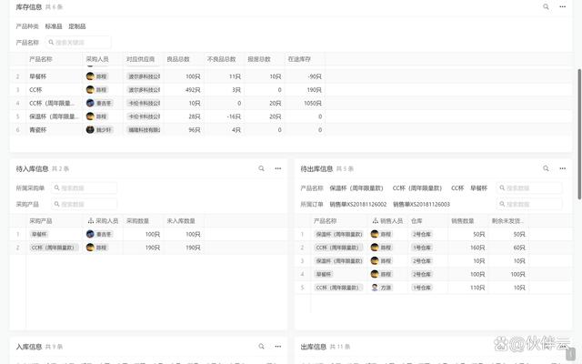
Task: Click 方源 avatar in 待出库信息 row 5
Action: [x=375, y=288]
